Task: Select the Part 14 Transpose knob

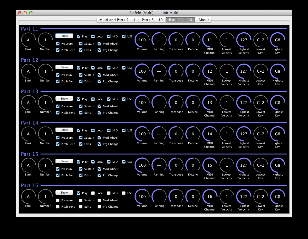Action: click(x=176, y=134)
